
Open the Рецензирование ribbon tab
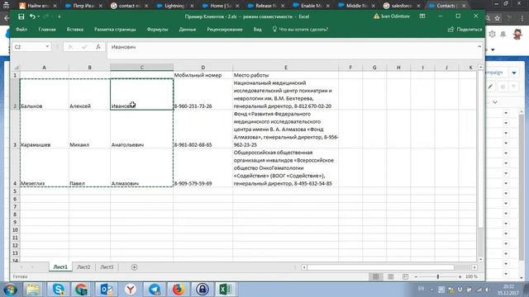click(x=225, y=30)
